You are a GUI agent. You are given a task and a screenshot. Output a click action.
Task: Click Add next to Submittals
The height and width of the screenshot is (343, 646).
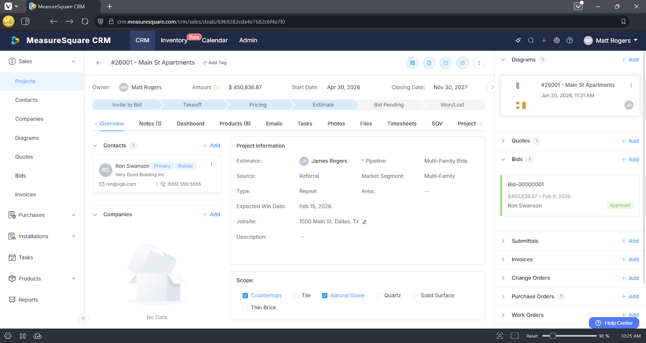[x=630, y=241]
